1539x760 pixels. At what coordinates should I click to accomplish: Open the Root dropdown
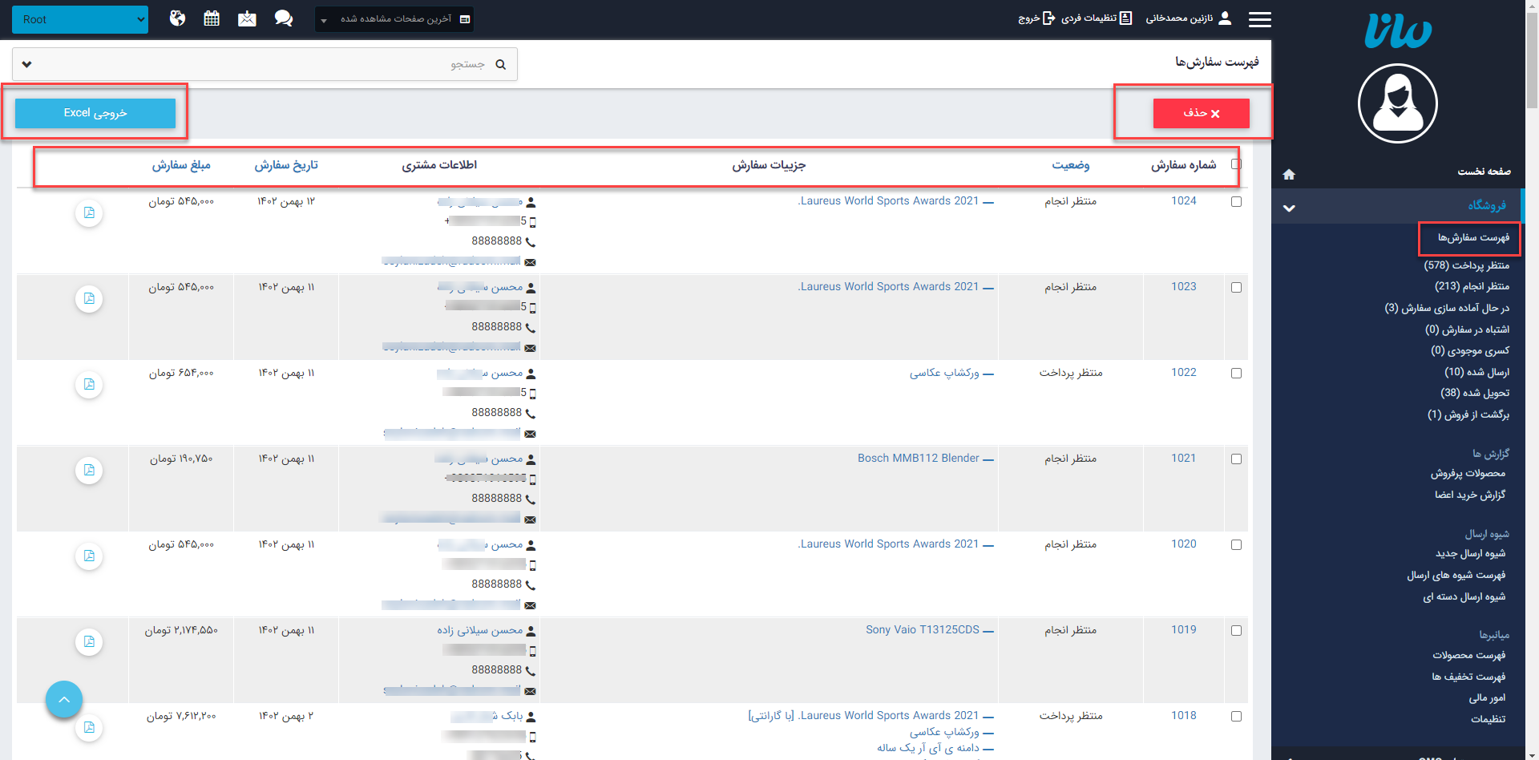80,19
